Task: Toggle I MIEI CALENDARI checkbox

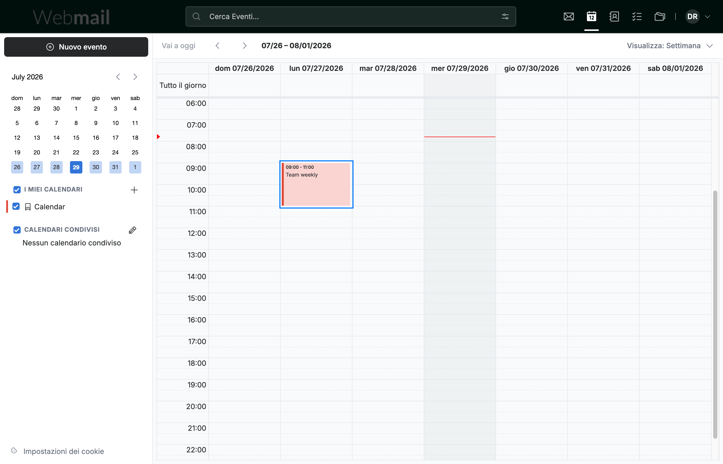Action: tap(17, 189)
